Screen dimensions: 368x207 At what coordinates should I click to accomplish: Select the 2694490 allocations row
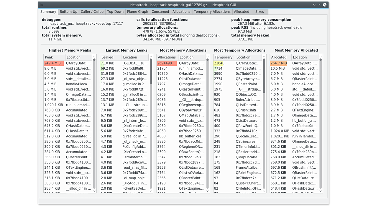click(181, 63)
